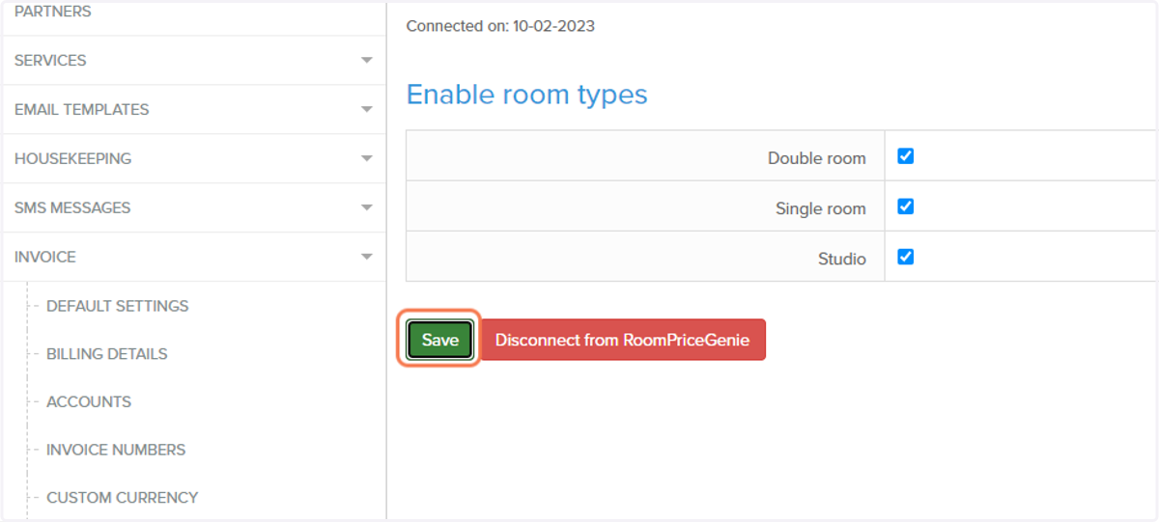Disable the Studio room type checkbox

905,257
